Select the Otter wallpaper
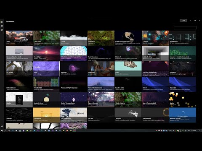Viewport: 202px width, 151px height. (128, 69)
